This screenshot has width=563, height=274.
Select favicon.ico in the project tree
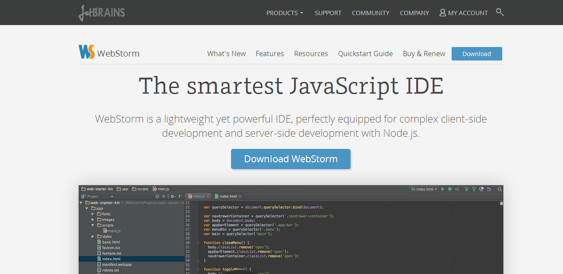tap(108, 248)
